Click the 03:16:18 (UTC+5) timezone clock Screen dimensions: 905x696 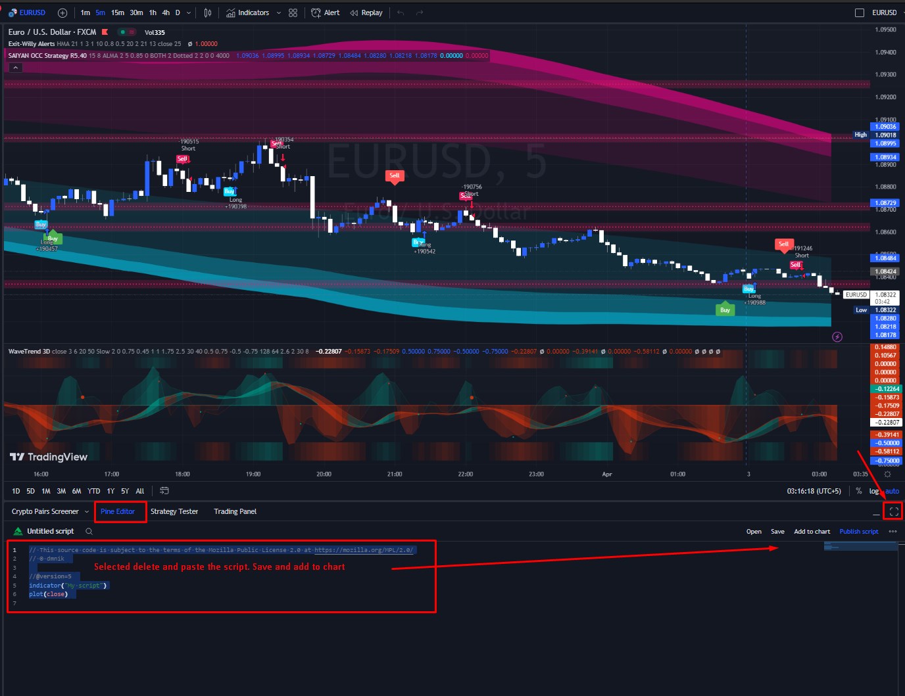pyautogui.click(x=814, y=491)
